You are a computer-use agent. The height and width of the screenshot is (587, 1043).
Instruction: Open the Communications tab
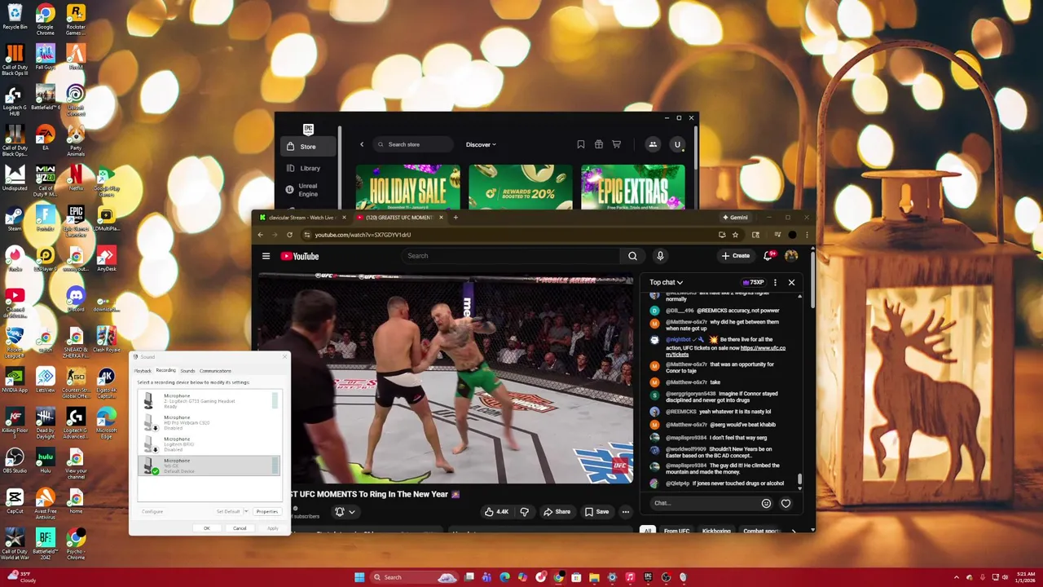pos(215,371)
